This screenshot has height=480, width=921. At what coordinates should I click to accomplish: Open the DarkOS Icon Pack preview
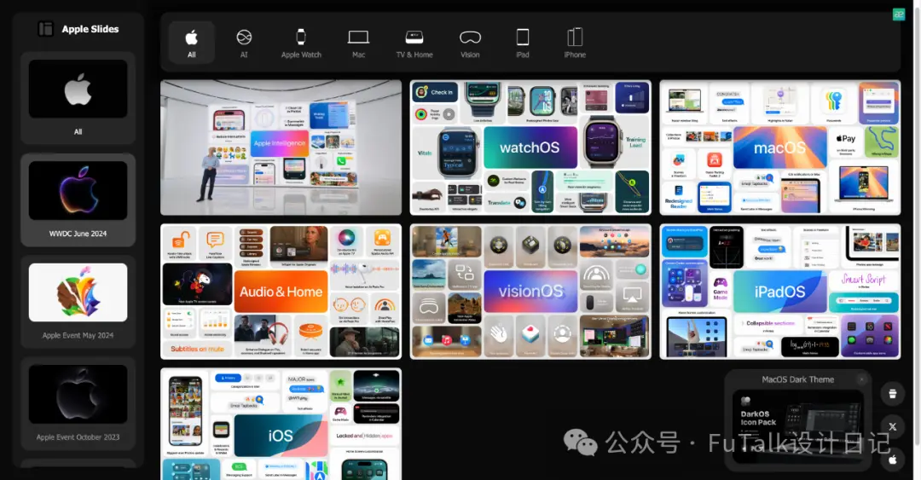click(x=797, y=426)
